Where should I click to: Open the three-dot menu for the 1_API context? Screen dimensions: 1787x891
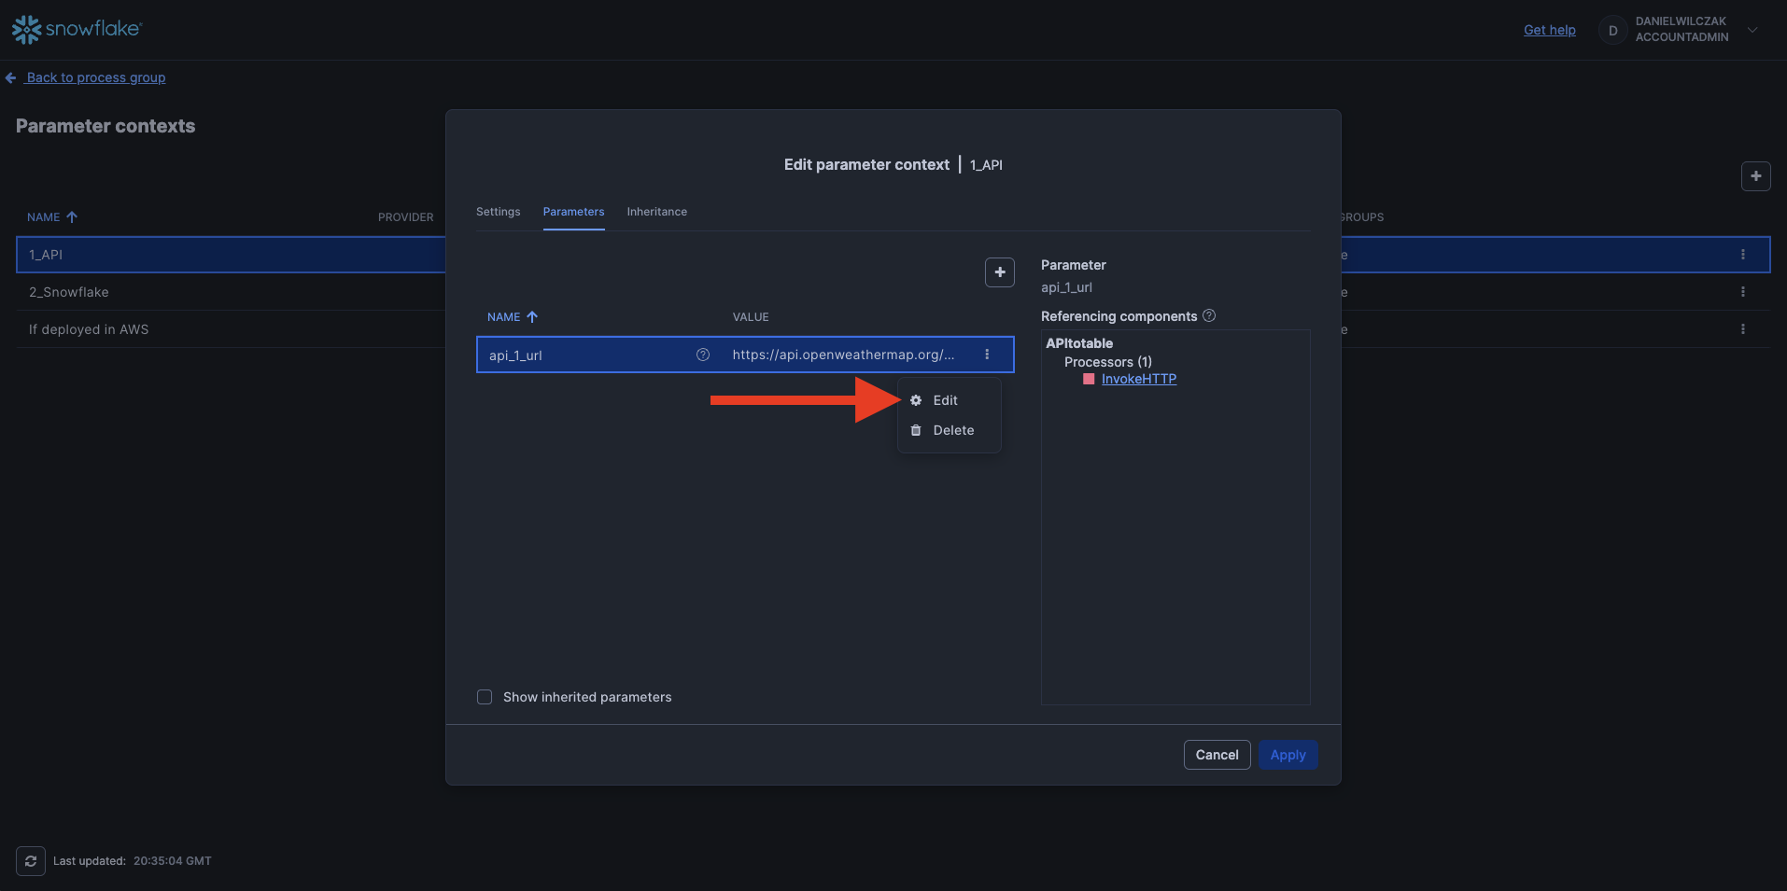coord(1742,255)
